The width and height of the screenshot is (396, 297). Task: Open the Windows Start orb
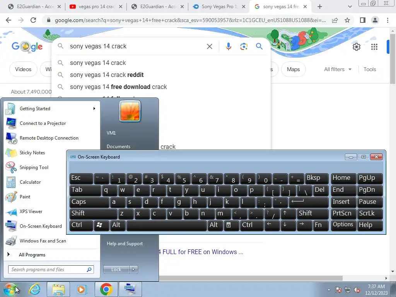pos(10,289)
